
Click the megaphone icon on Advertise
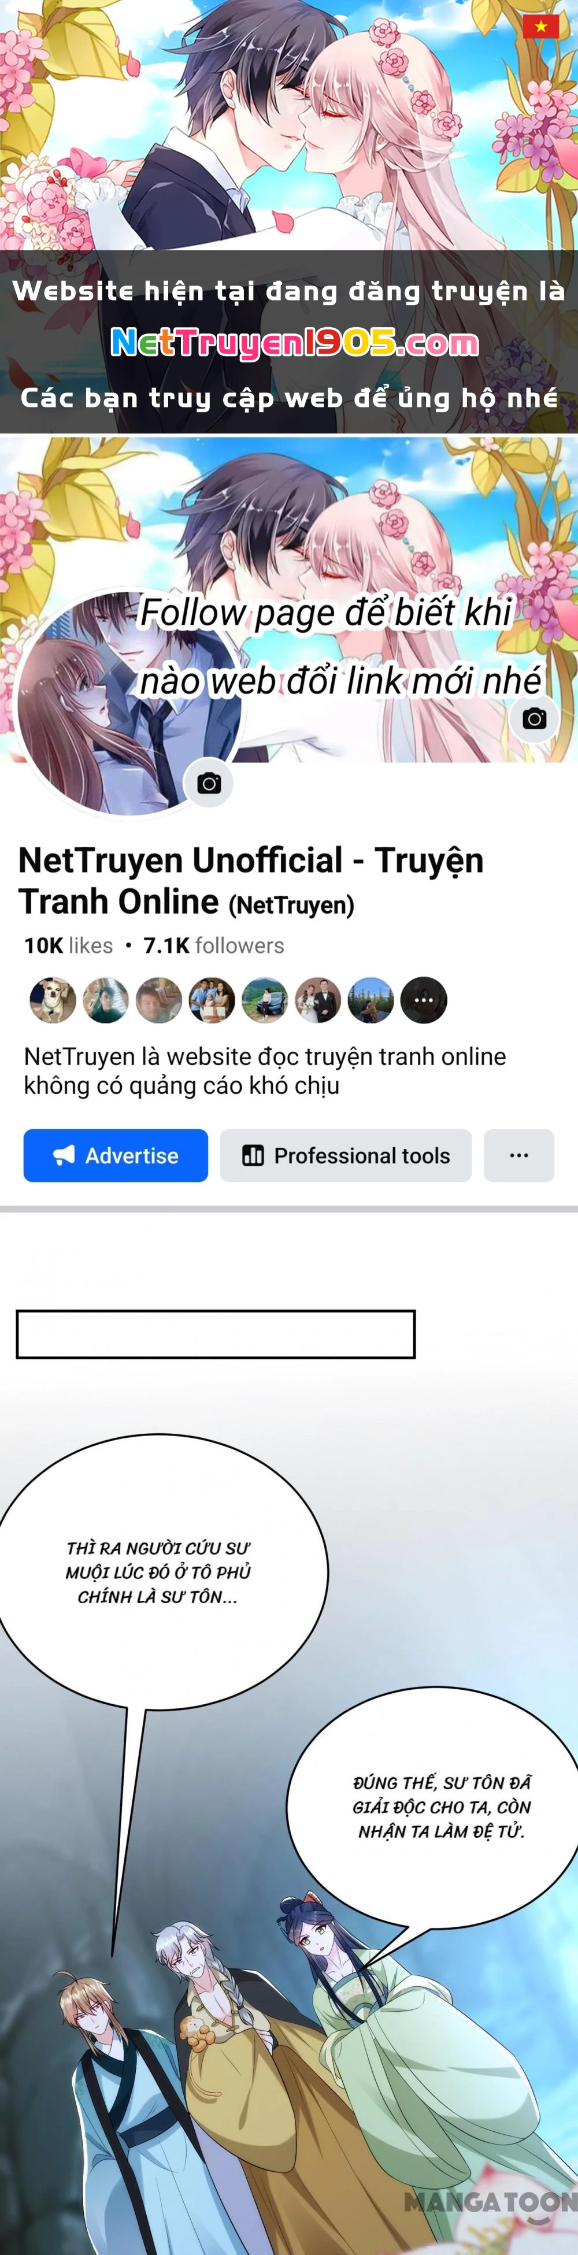(64, 1155)
